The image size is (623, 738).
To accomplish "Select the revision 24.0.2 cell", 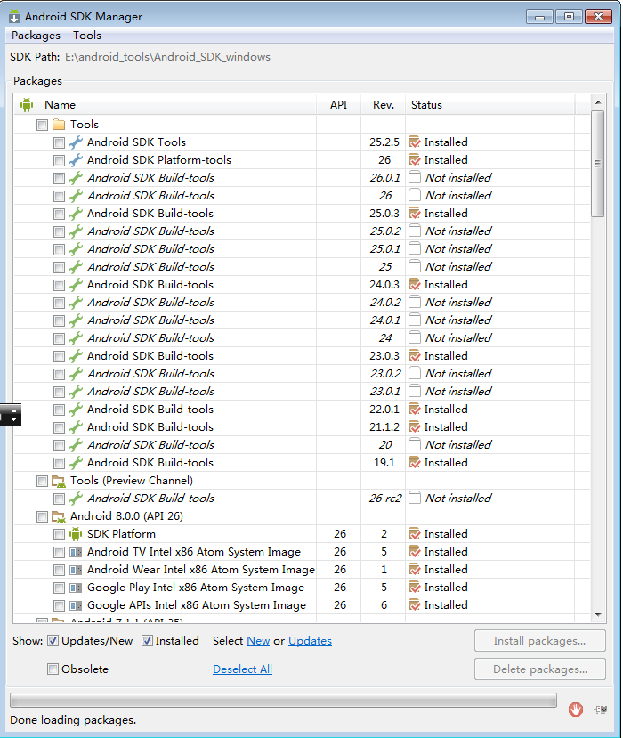I will tap(384, 303).
